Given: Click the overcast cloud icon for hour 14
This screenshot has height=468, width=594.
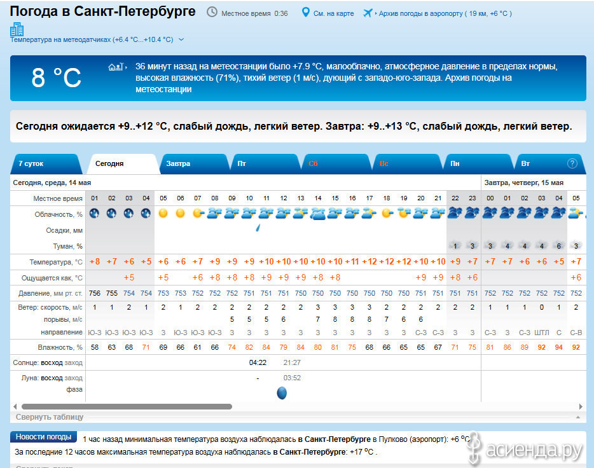Looking at the screenshot, I should [318, 214].
